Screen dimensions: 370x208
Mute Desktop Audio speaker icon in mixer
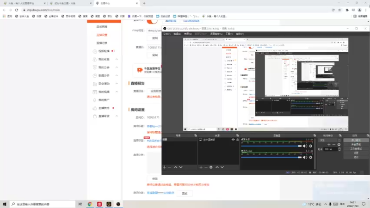[305, 146]
